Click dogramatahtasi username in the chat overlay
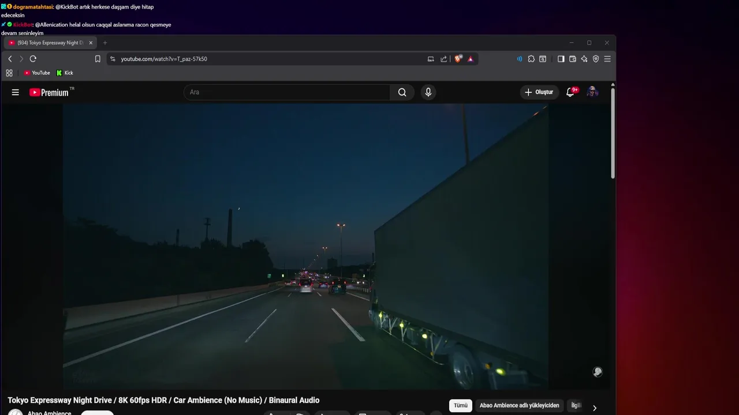The height and width of the screenshot is (415, 739). click(x=33, y=7)
